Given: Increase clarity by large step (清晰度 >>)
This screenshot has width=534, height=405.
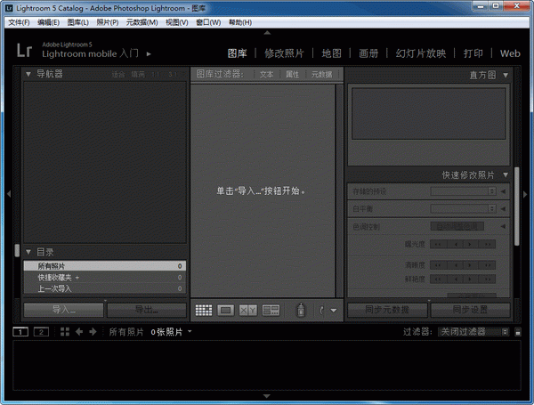Looking at the screenshot, I should tap(487, 265).
